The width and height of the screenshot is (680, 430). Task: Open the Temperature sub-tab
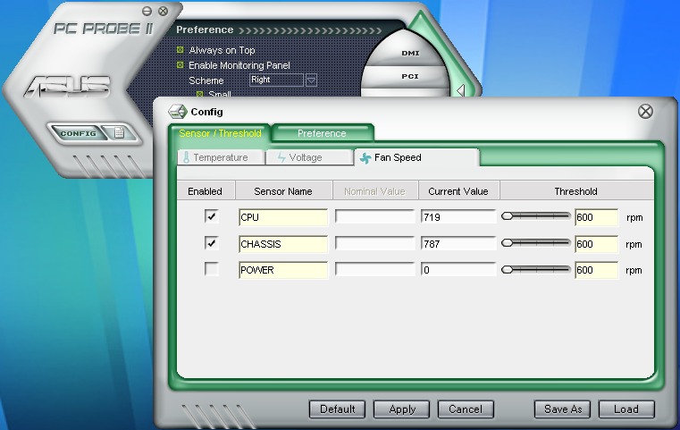tap(221, 157)
